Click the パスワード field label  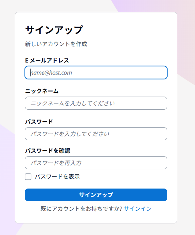pyautogui.click(x=39, y=121)
